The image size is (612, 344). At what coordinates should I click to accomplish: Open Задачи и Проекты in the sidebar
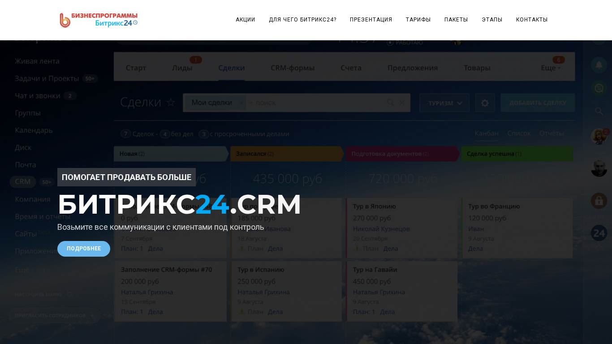(x=47, y=78)
